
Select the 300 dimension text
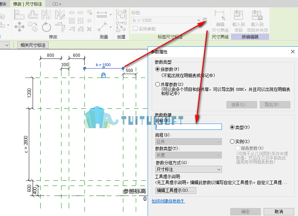pos(65,65)
